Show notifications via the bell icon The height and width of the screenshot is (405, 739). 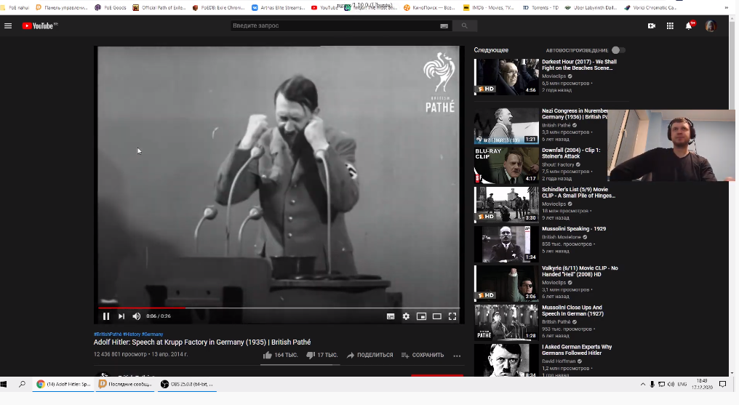pos(688,25)
